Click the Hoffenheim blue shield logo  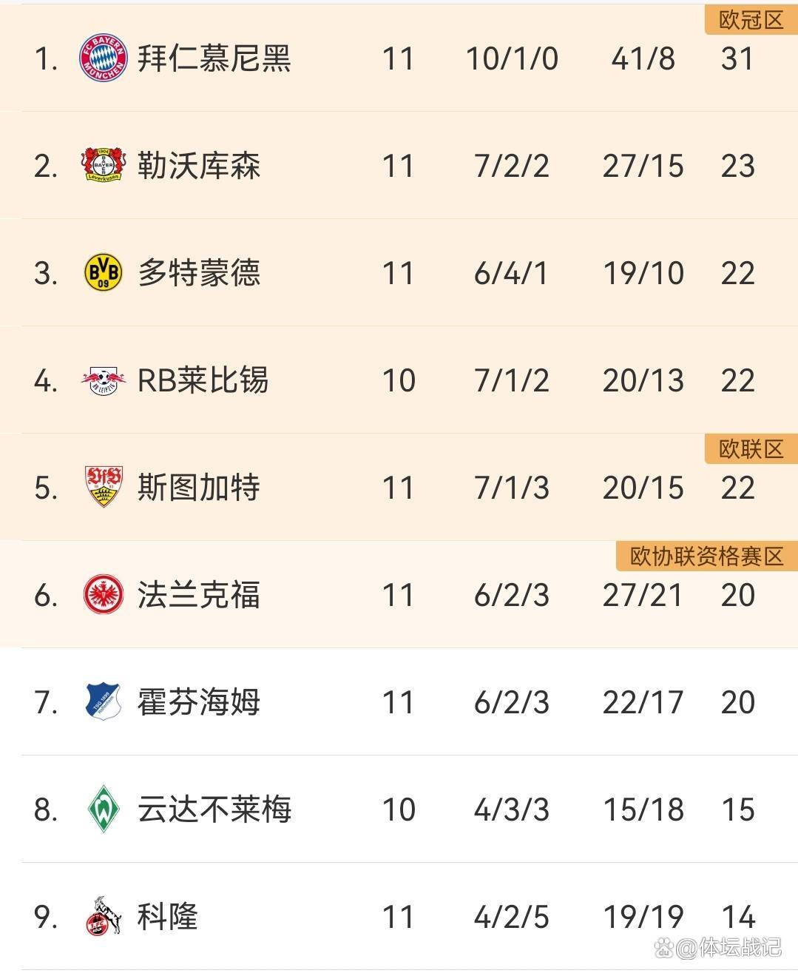(103, 701)
